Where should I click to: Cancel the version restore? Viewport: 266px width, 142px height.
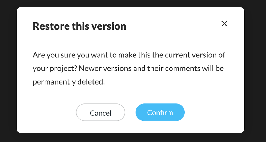point(100,113)
